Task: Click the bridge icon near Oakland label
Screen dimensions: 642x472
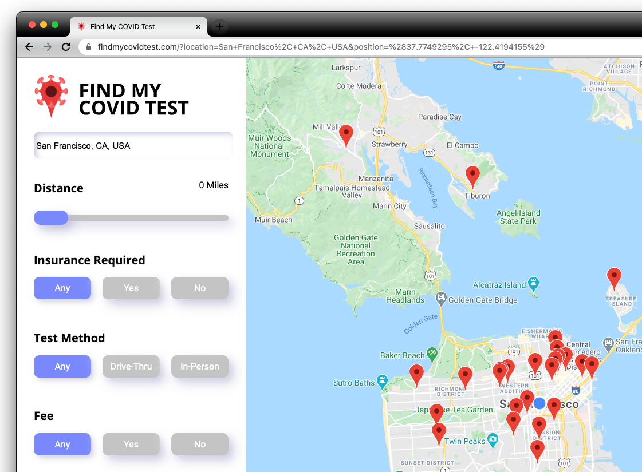Action: point(608,344)
